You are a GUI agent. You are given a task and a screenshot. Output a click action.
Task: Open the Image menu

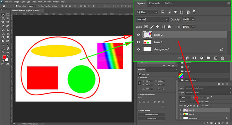[x=16, y=2]
